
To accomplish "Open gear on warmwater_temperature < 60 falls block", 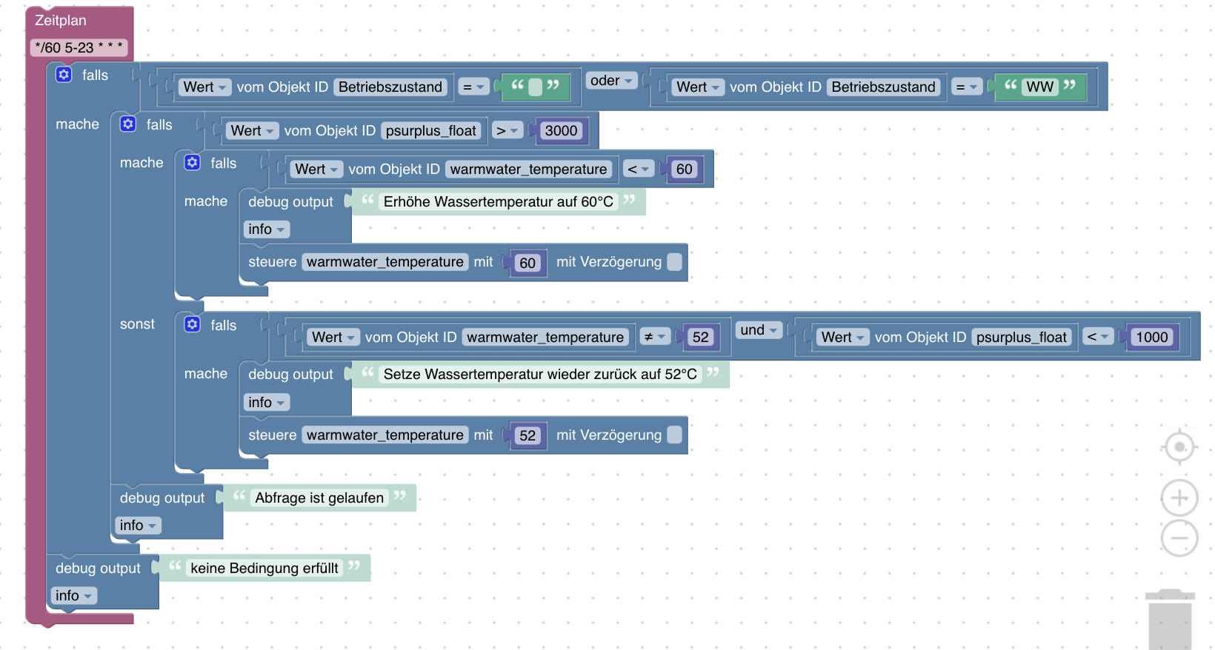I will (193, 162).
